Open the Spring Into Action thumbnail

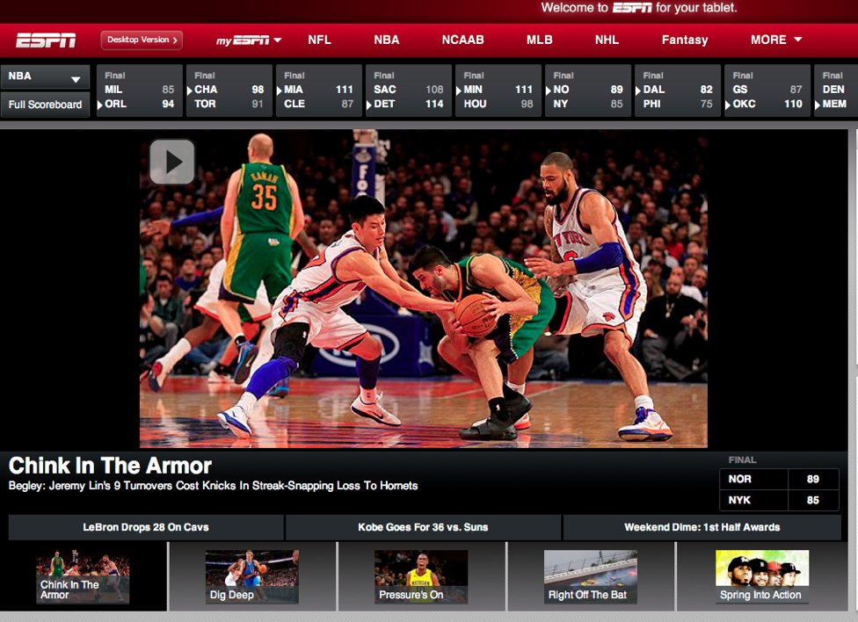click(x=761, y=577)
